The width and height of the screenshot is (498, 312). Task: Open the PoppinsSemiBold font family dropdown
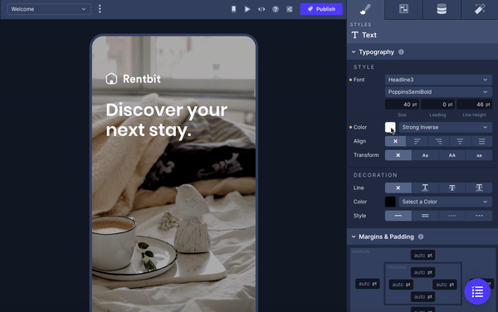click(438, 92)
